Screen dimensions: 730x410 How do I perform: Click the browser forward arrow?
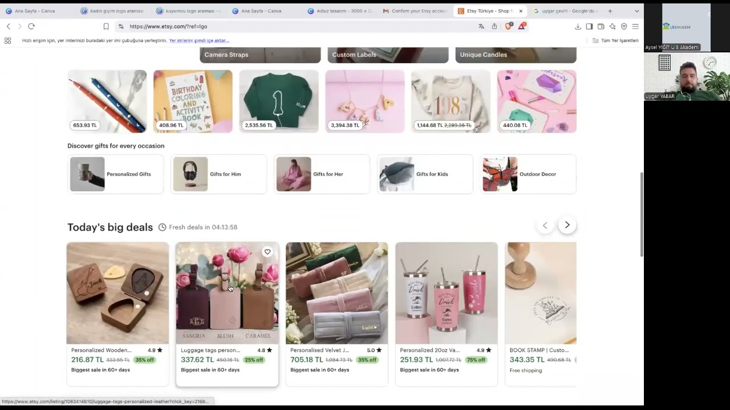coord(19,26)
